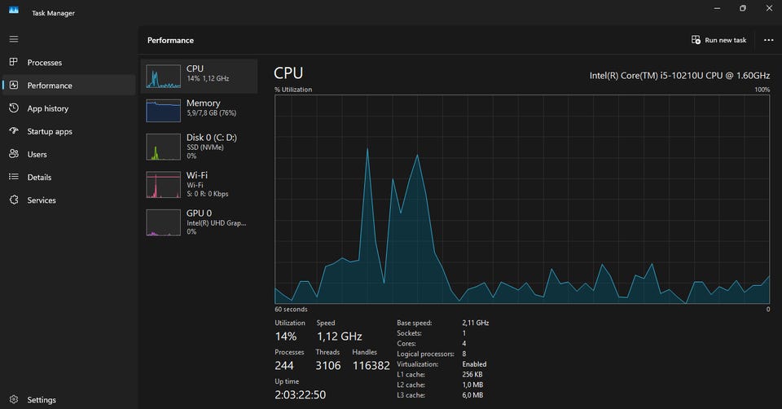Click the S: 0 R: 0 Kbps text
The image size is (782, 409).
point(208,194)
